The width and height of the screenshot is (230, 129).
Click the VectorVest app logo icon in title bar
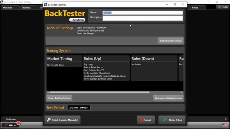click(2, 2)
